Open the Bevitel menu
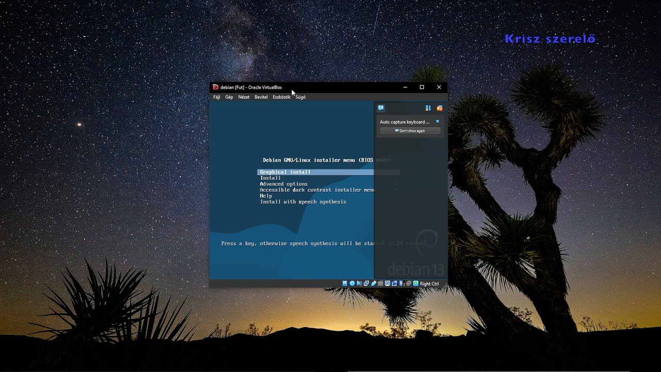 click(x=261, y=97)
